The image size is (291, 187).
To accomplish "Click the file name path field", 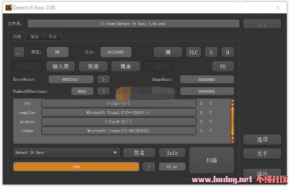I will [133, 24].
